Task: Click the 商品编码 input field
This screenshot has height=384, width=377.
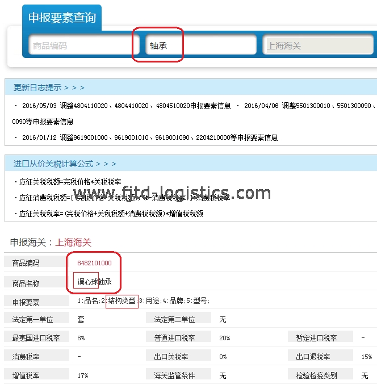Action: click(84, 45)
